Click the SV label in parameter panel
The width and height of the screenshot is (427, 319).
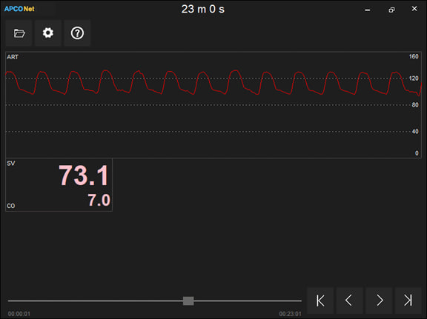11,164
